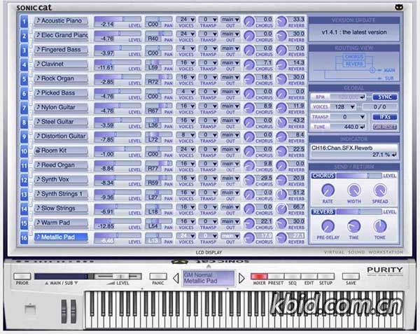Toggle the SYNC button in Global
Viewport: 420px width, 334px height.
(384, 97)
